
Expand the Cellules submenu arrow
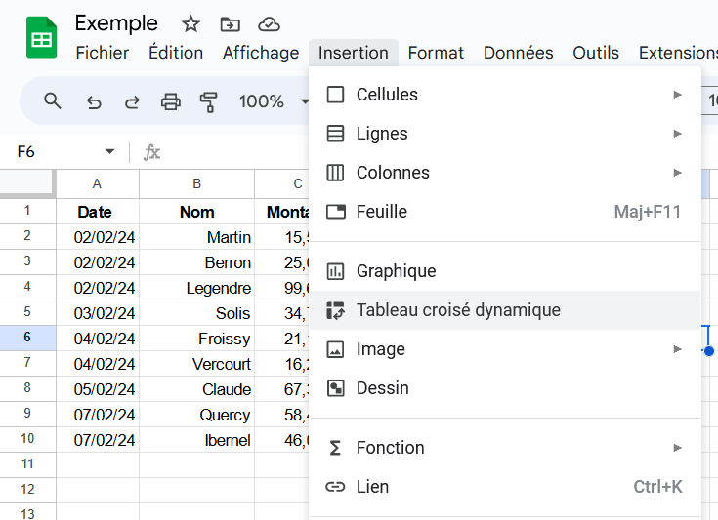pos(677,95)
